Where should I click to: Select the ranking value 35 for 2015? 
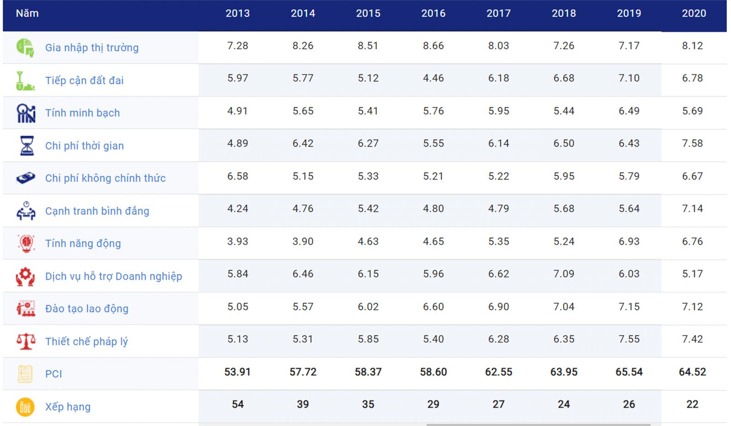tap(368, 405)
